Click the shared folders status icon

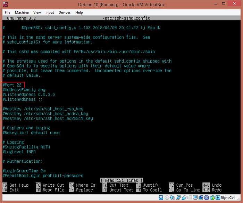click(x=190, y=197)
